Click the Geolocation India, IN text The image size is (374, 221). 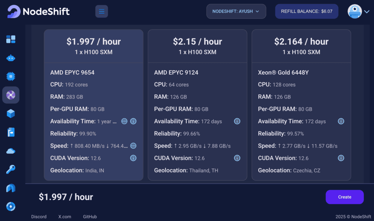(x=77, y=170)
